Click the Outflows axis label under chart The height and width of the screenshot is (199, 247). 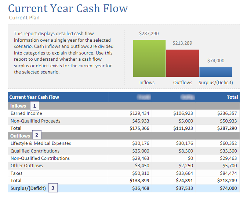tap(183, 83)
